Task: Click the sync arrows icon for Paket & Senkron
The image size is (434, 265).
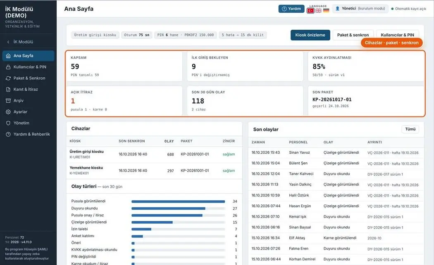Action: [x=8, y=78]
